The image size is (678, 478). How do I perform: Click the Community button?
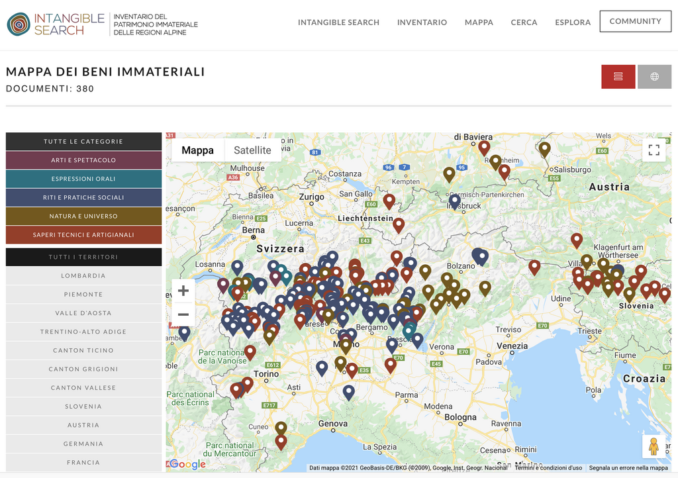pyautogui.click(x=635, y=21)
